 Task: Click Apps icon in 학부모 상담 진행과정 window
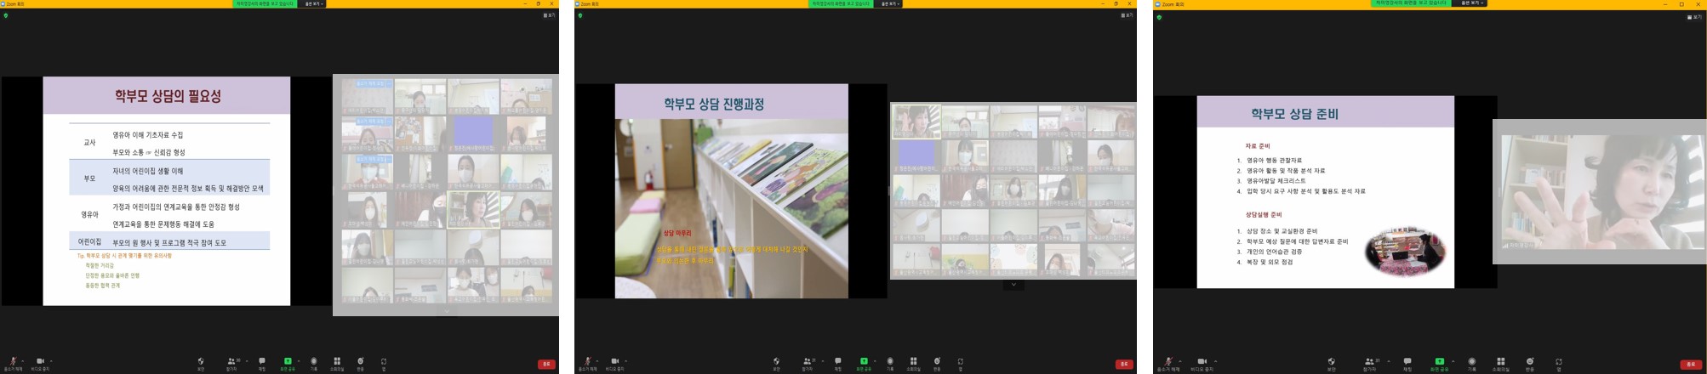point(961,362)
